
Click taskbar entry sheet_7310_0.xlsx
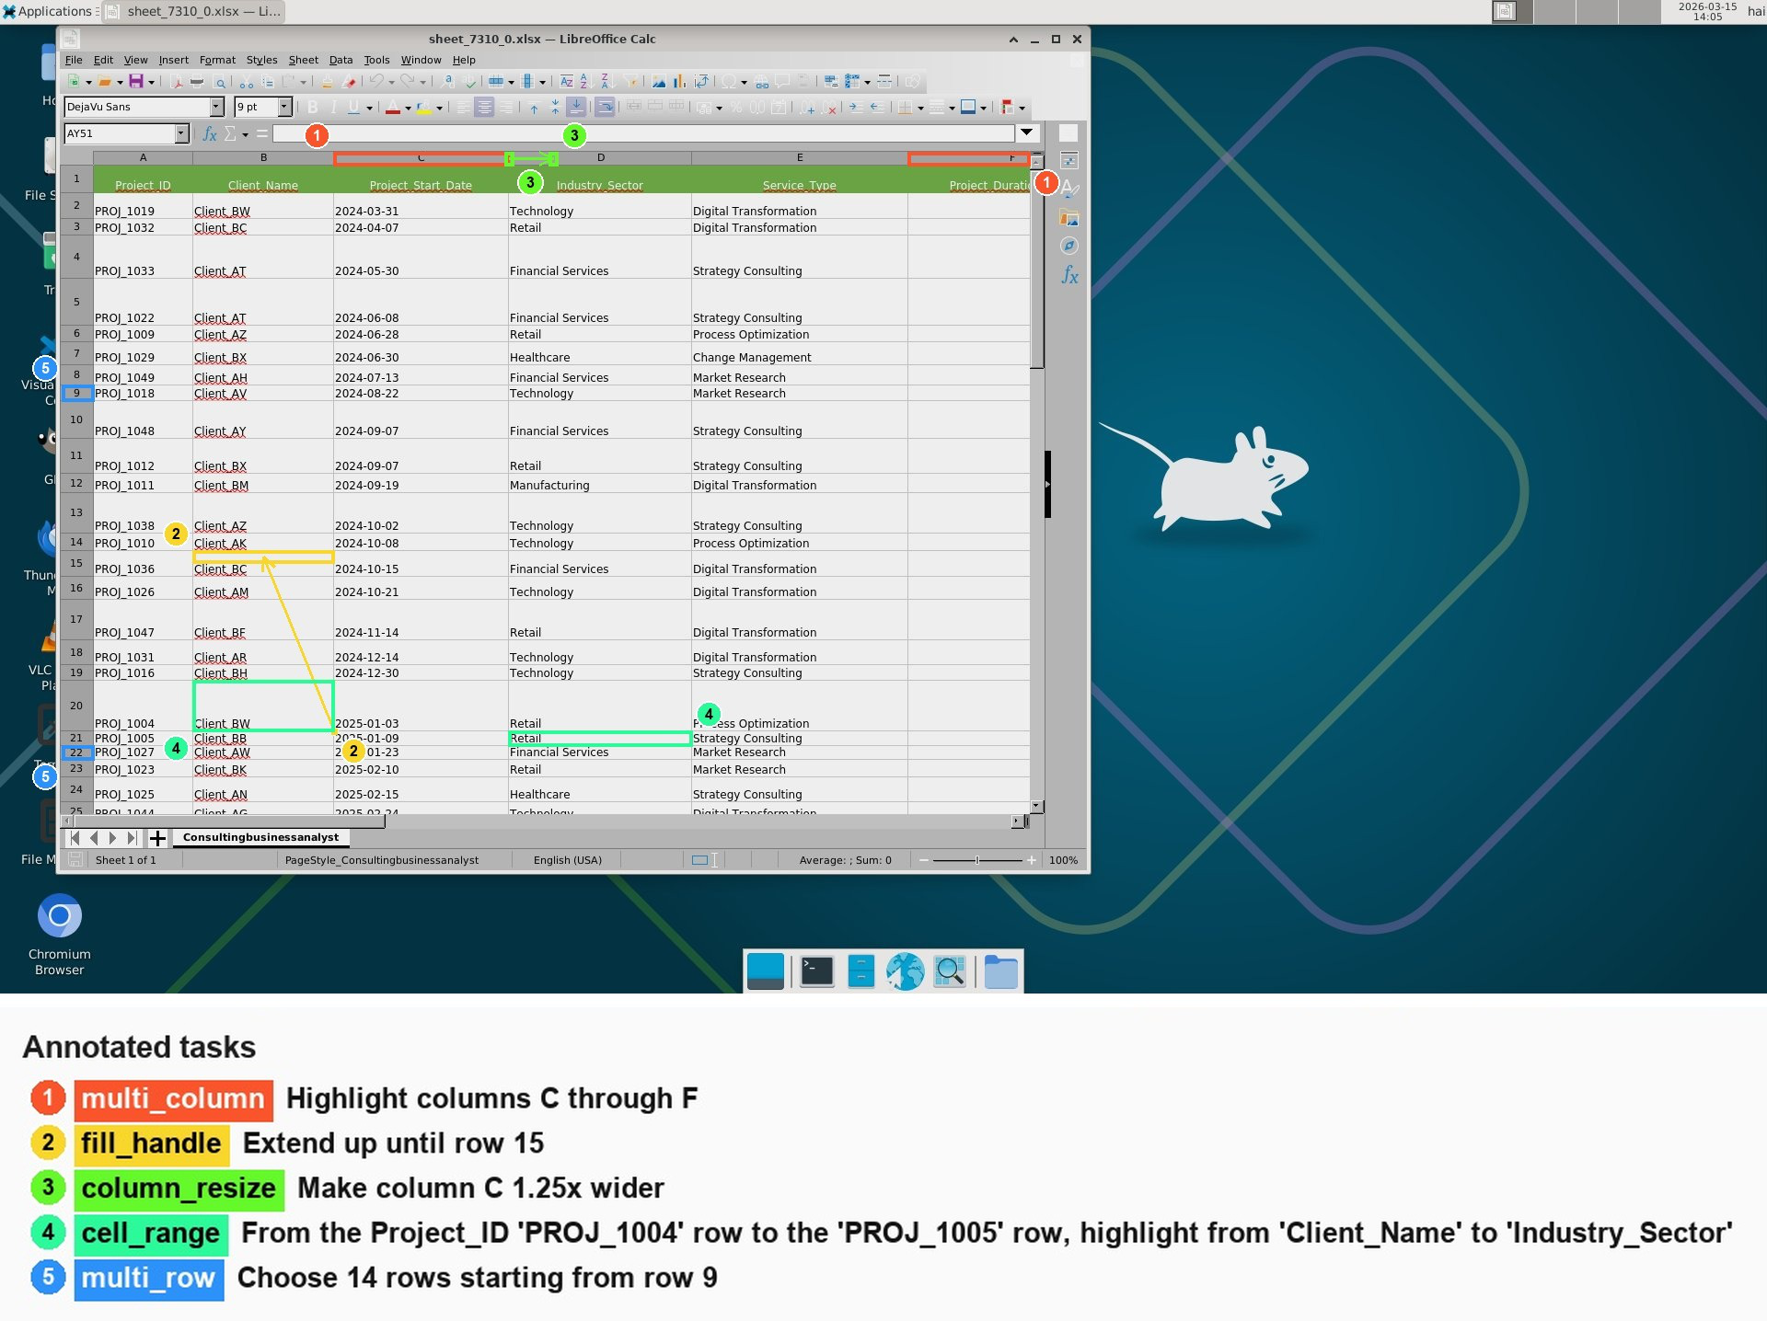(x=193, y=11)
